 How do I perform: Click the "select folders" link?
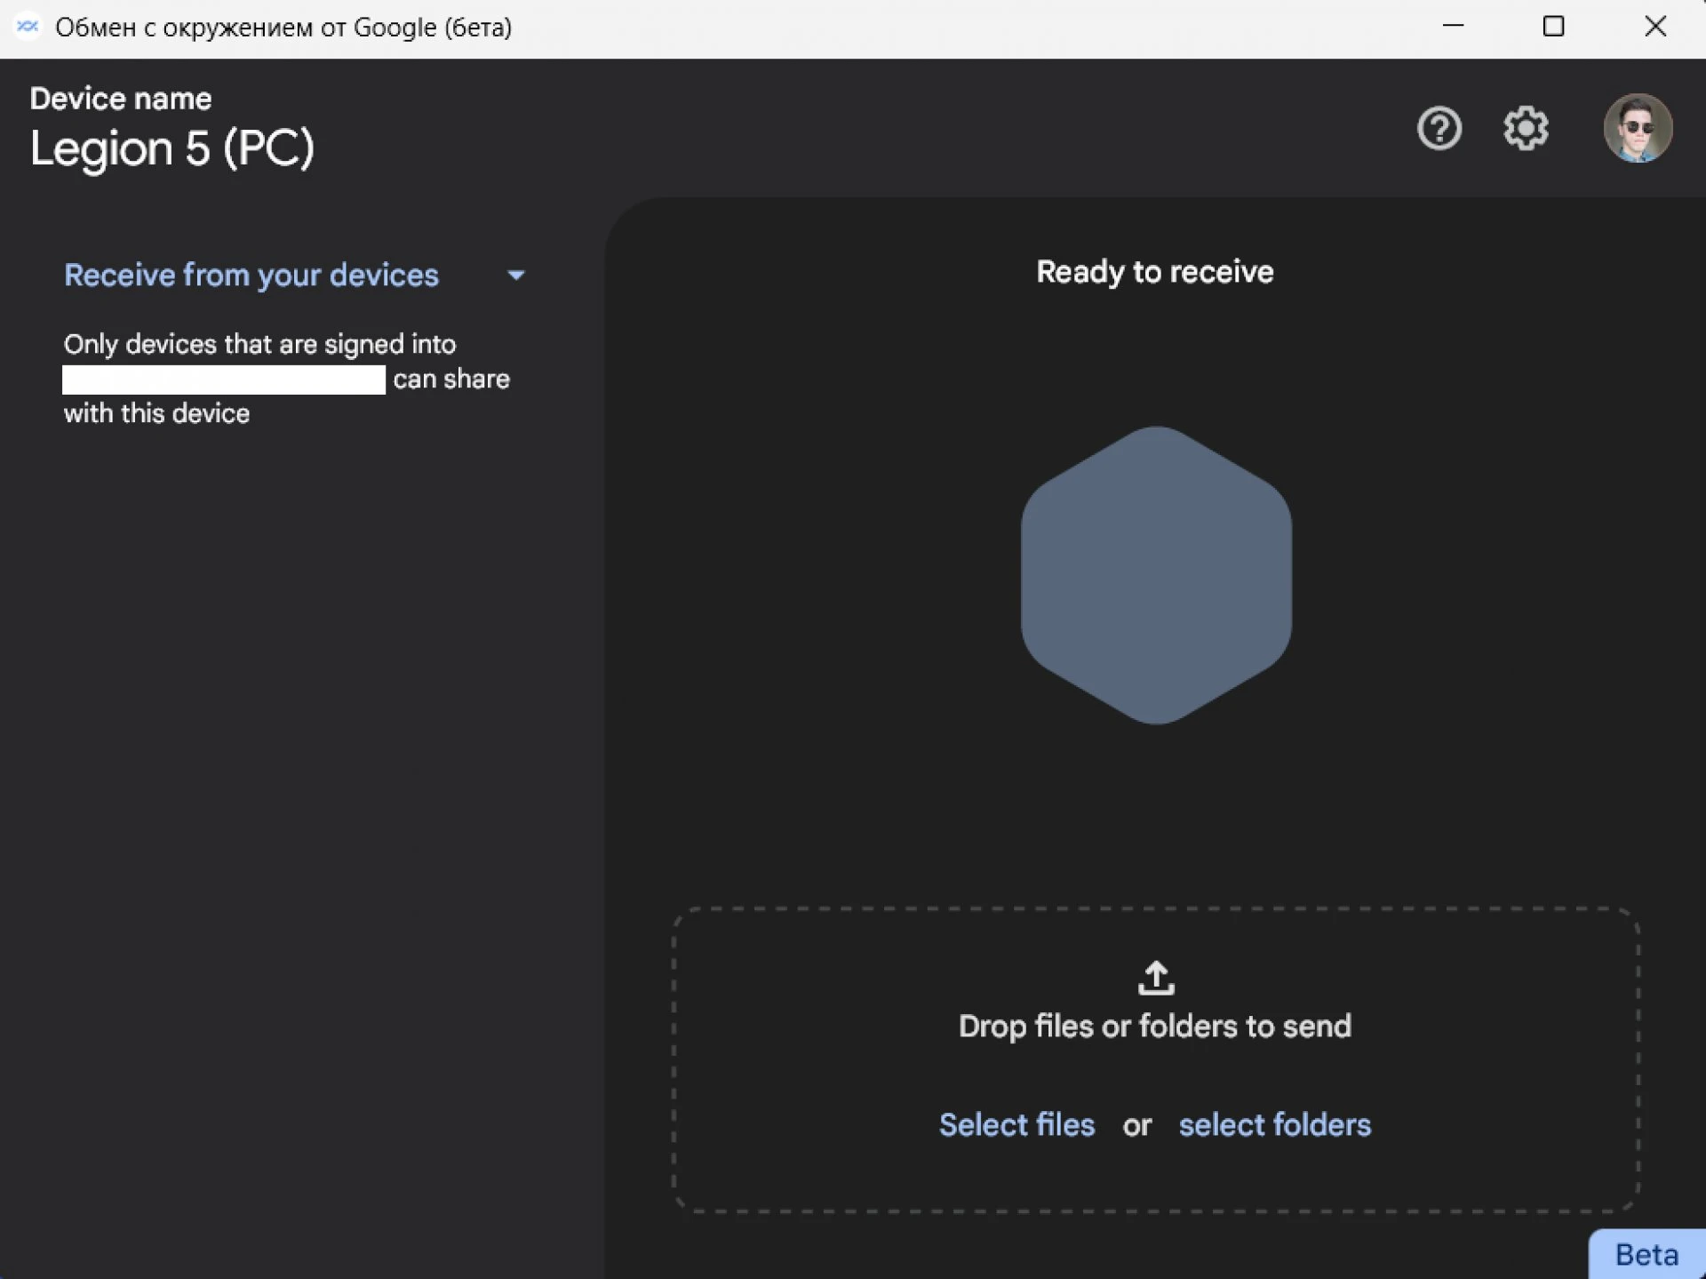point(1274,1125)
